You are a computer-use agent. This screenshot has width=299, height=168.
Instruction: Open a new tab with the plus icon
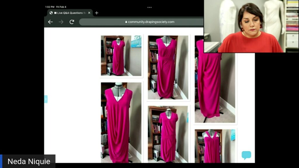97,13
